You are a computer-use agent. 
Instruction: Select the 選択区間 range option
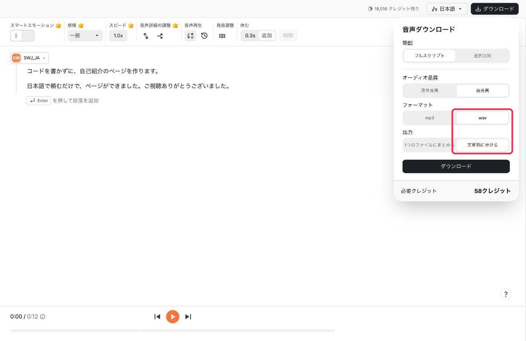[483, 56]
